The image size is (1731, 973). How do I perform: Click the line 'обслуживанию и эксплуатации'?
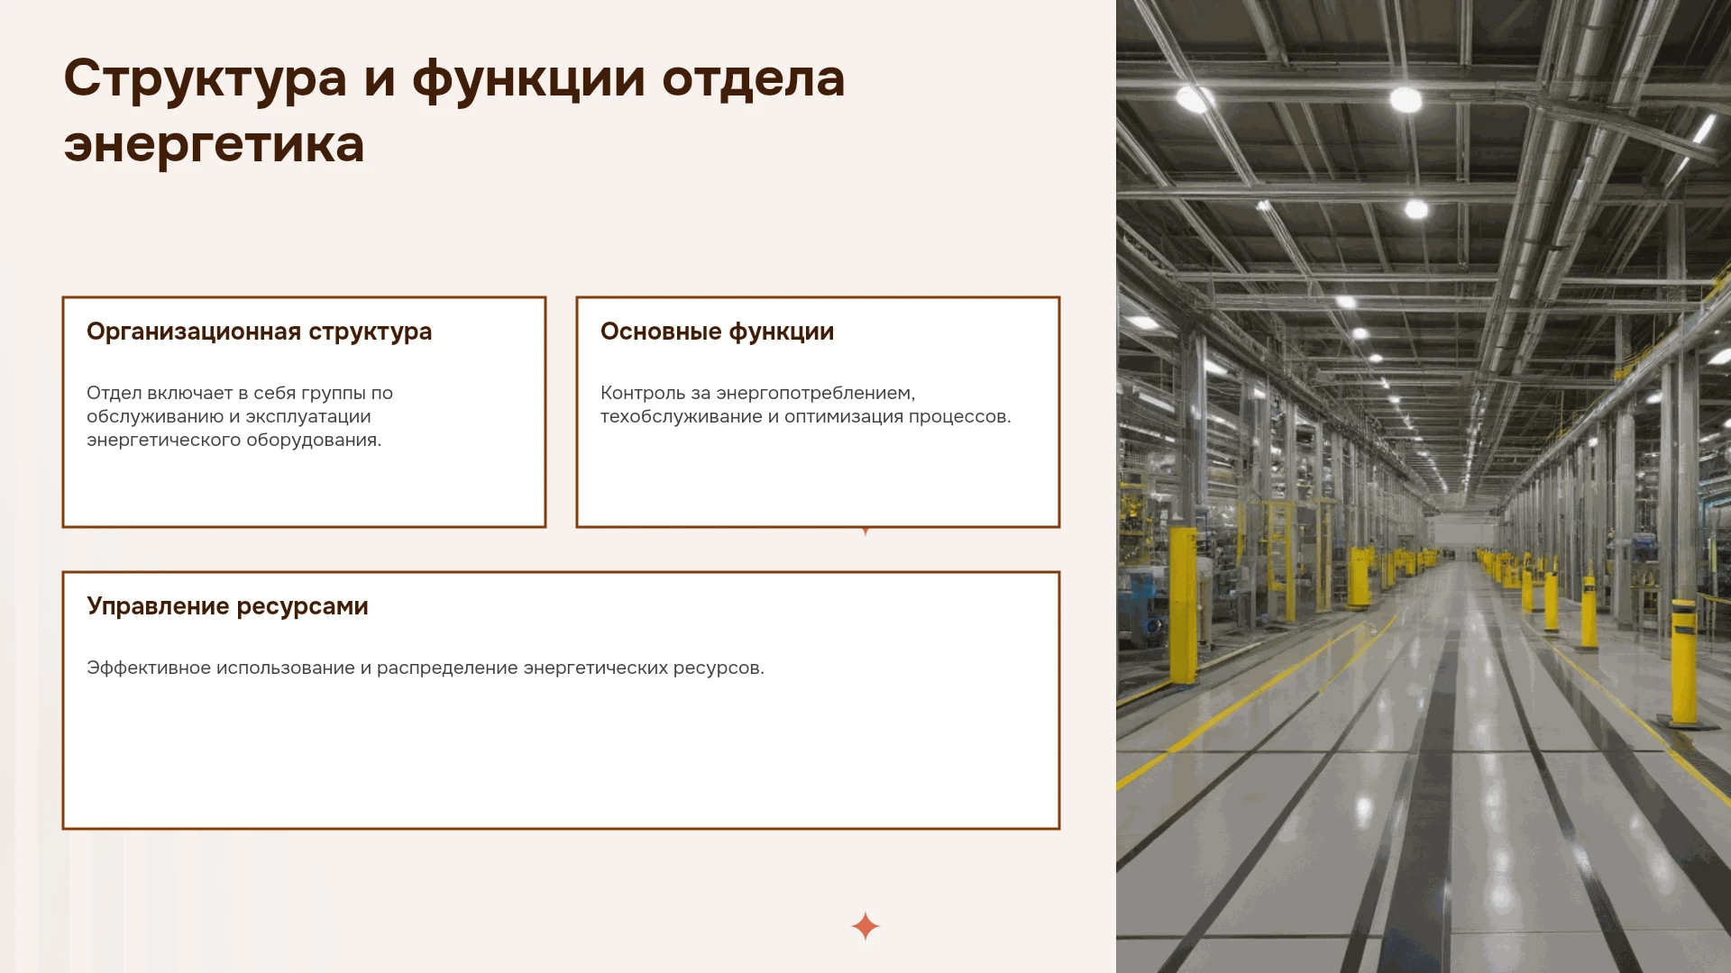point(229,416)
